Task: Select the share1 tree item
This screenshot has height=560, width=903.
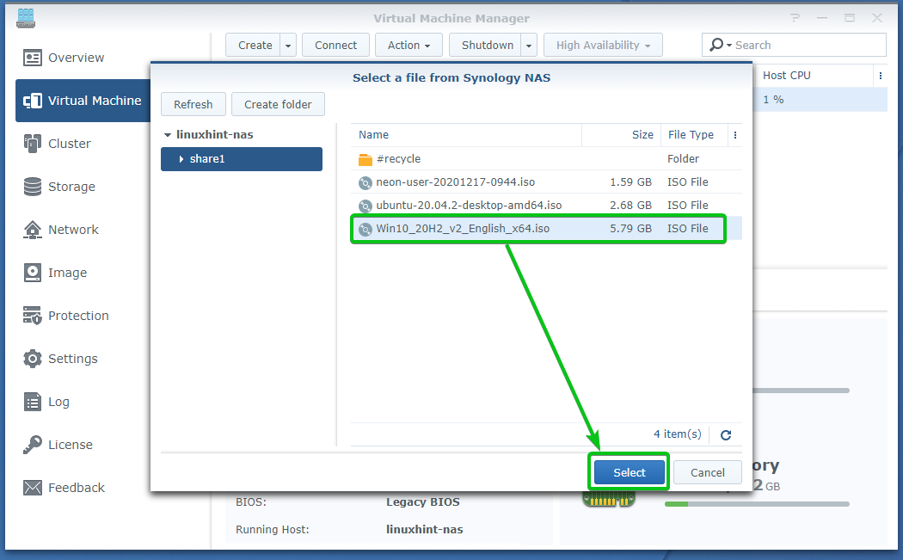Action: coord(242,159)
